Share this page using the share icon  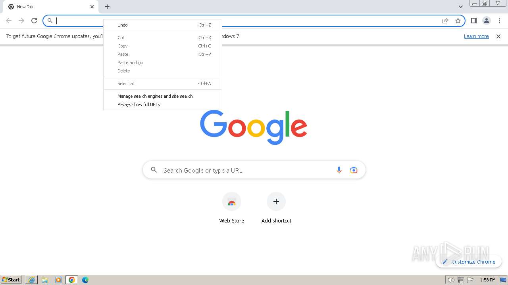445,21
